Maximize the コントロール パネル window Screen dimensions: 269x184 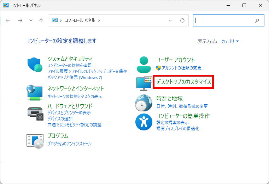[244, 5]
